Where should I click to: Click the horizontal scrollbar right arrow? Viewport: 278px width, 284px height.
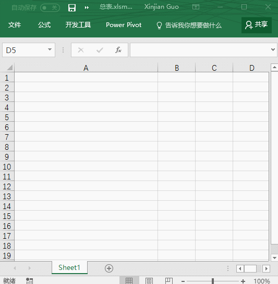click(267, 268)
